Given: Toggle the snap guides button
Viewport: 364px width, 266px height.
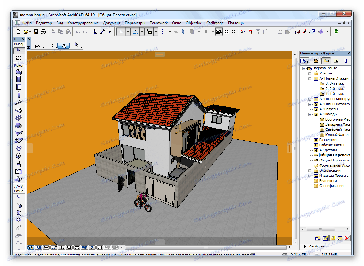Looking at the screenshot, I should (x=135, y=32).
